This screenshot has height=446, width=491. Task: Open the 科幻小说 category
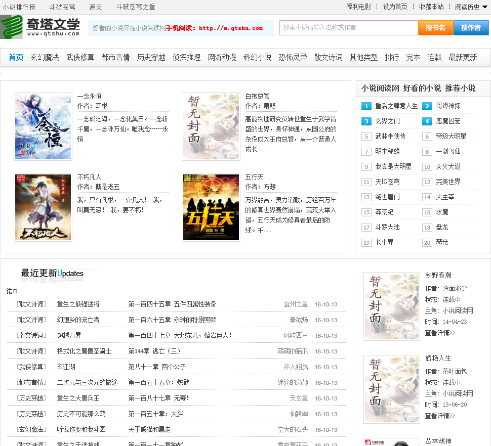pyautogui.click(x=258, y=57)
